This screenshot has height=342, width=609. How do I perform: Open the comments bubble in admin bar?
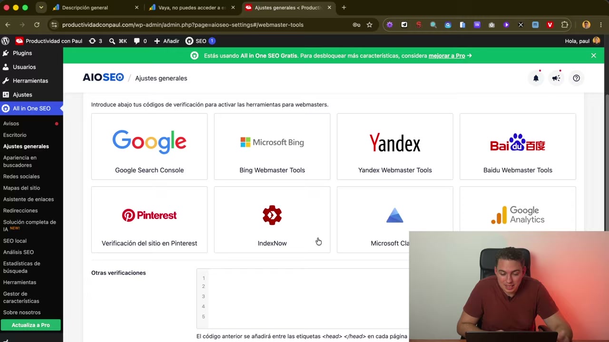[140, 41]
